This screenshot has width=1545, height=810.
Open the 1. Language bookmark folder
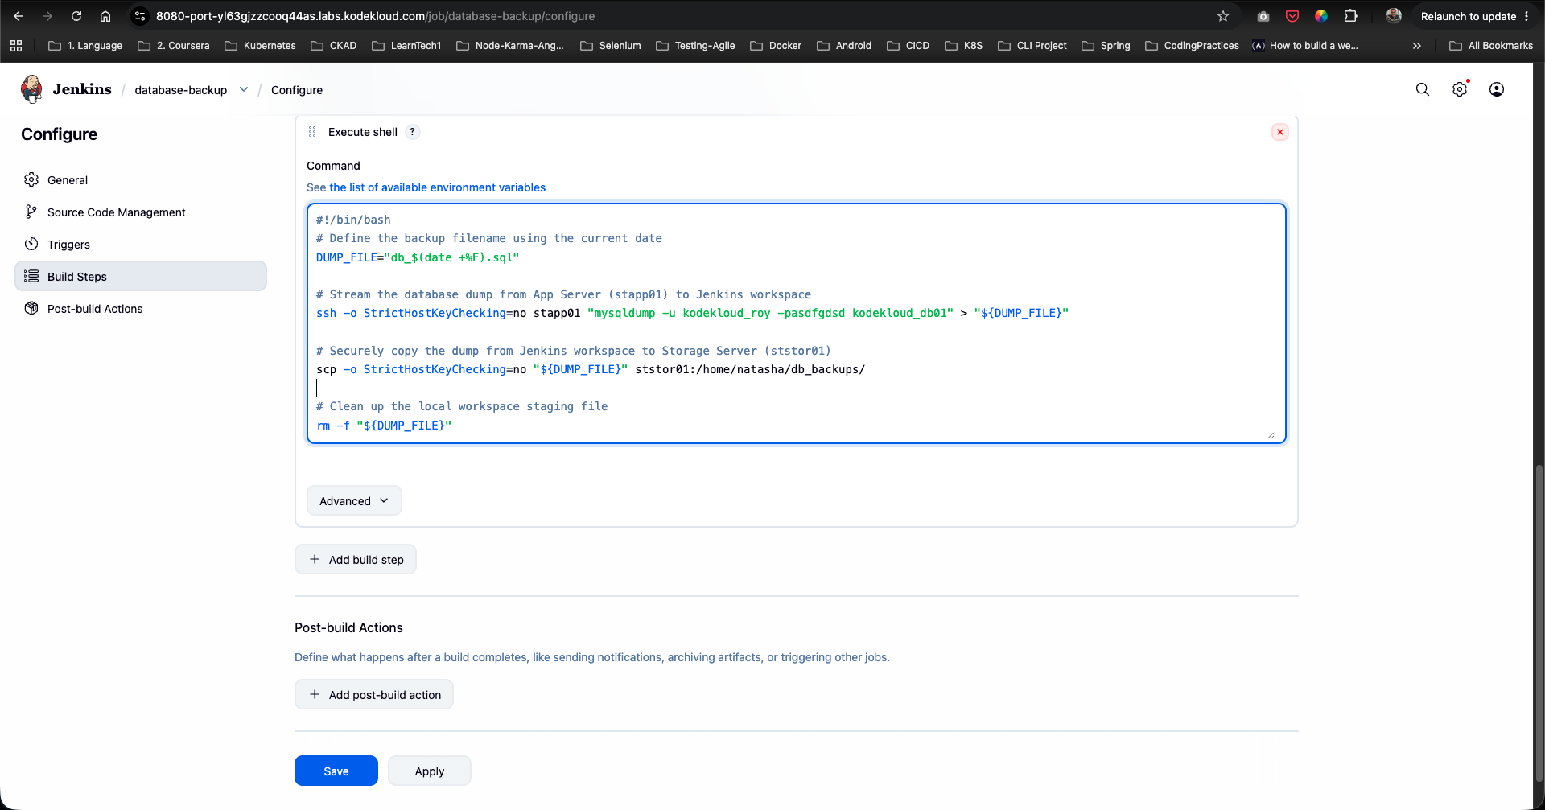point(85,46)
